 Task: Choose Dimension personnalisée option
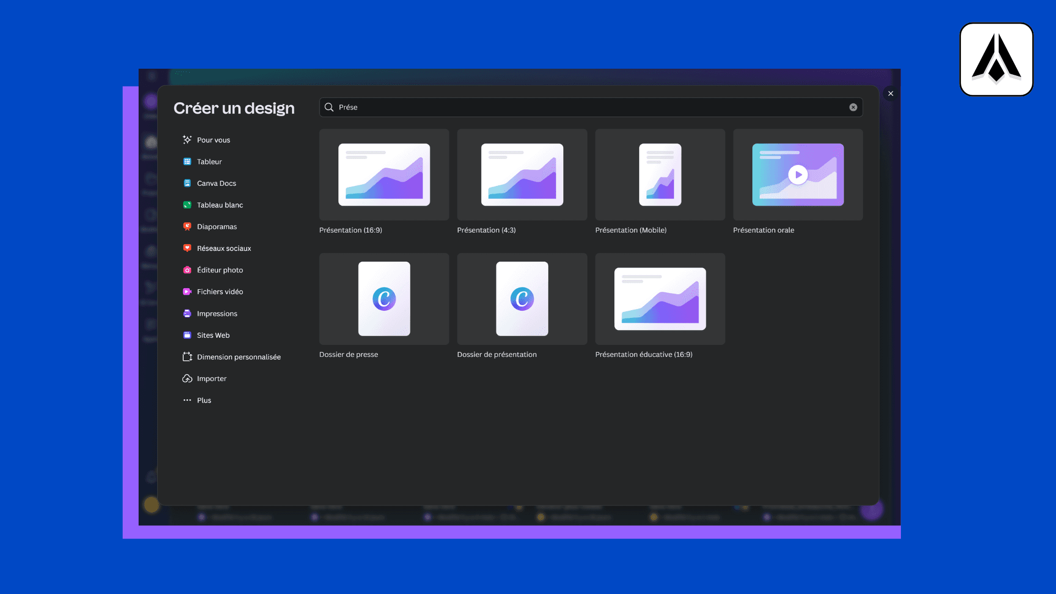[238, 357]
